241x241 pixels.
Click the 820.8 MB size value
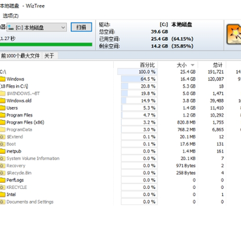(186, 123)
